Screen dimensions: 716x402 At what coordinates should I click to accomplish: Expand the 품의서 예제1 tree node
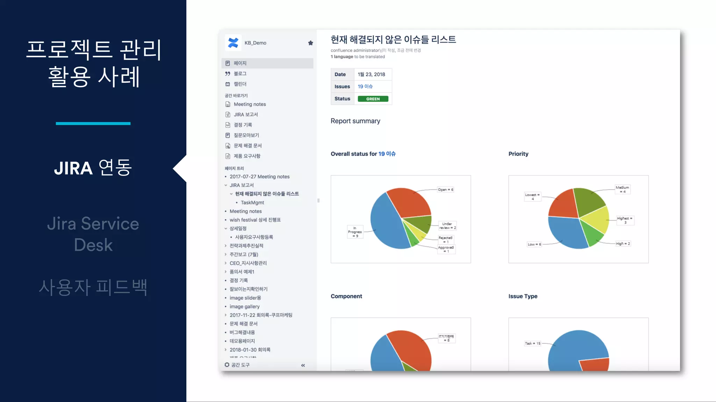click(x=226, y=272)
